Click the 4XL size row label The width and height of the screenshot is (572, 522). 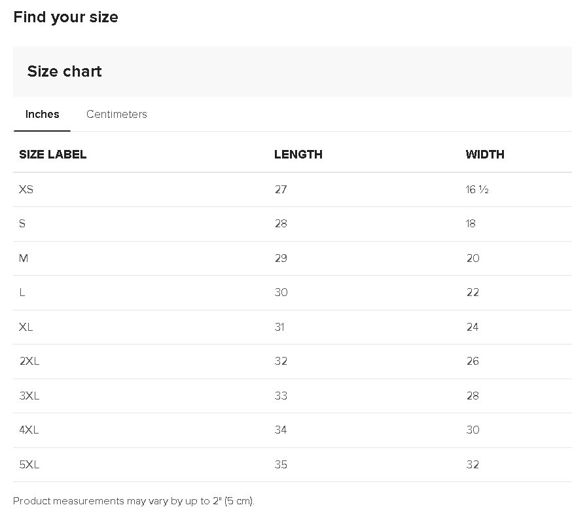coord(29,430)
